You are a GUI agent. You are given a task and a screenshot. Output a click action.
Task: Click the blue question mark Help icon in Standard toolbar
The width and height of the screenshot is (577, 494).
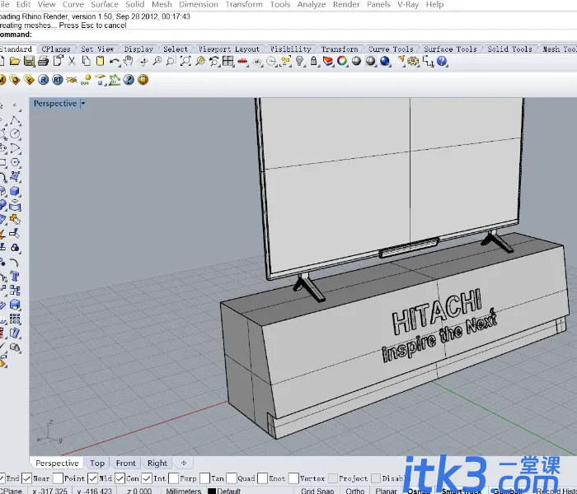pos(442,62)
